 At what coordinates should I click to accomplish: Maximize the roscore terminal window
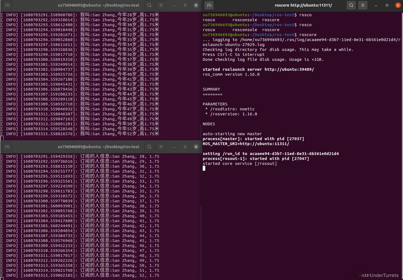point(387,5)
